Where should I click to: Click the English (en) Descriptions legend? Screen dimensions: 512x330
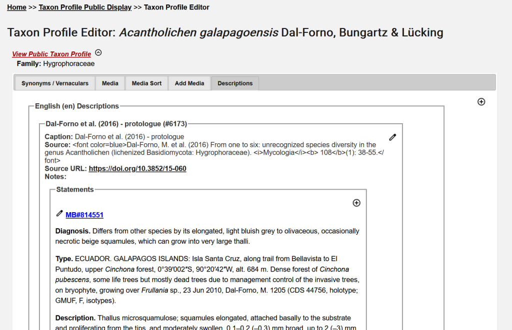click(77, 106)
